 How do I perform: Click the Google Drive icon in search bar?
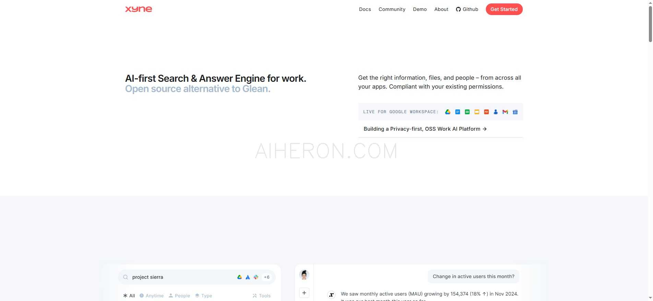coord(239,277)
